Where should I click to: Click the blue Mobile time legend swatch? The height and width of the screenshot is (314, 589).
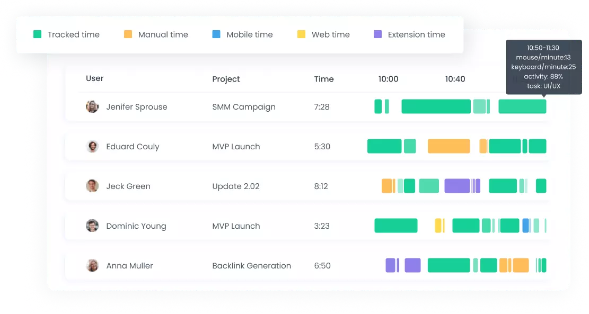216,34
